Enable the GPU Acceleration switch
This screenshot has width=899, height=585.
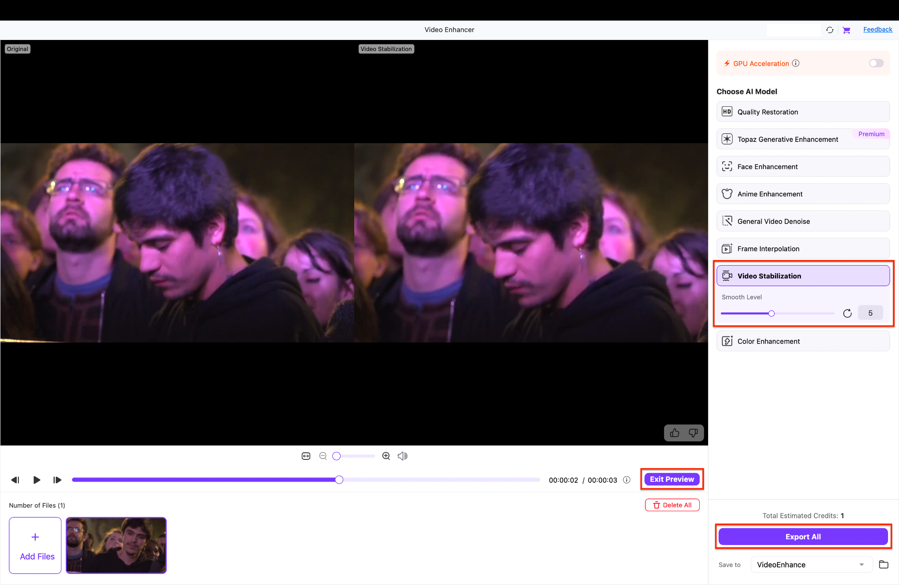876,63
